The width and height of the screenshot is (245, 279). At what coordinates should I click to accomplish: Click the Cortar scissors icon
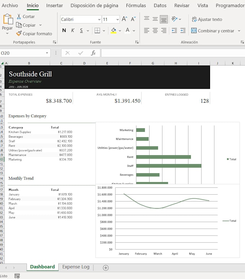point(19,16)
